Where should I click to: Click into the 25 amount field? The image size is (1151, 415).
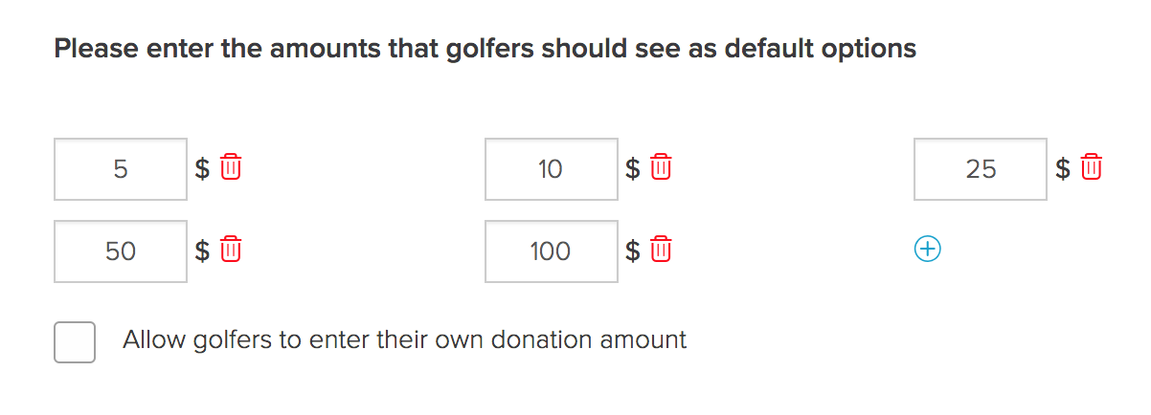[x=981, y=169]
